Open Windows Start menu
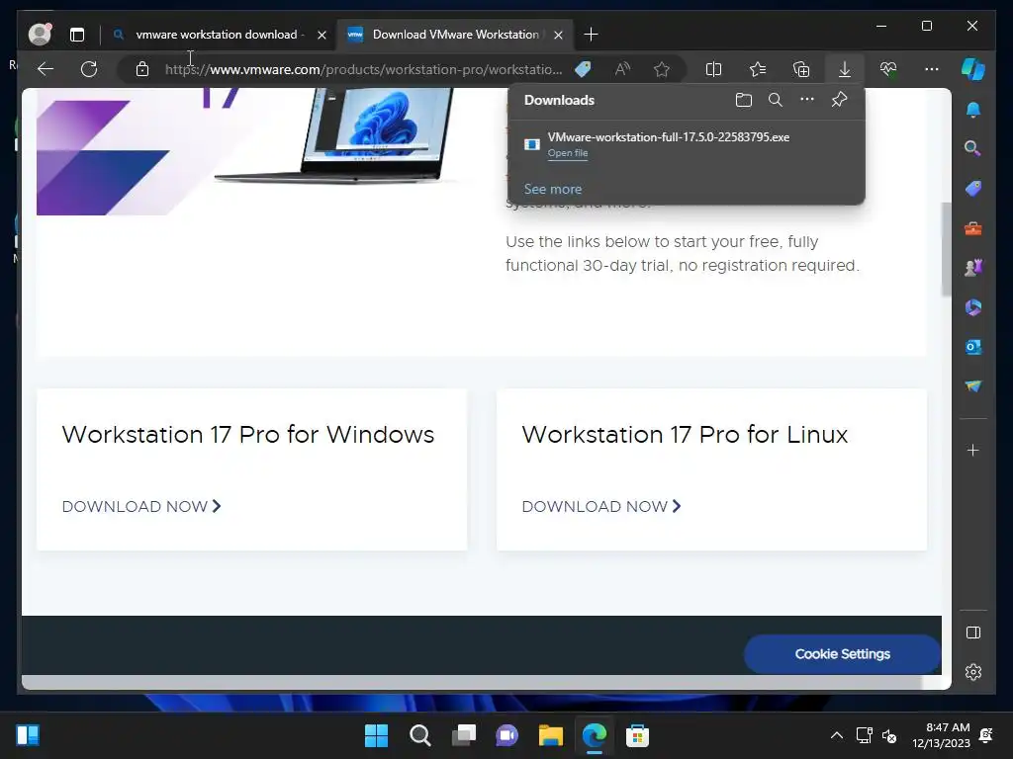The height and width of the screenshot is (759, 1013). pos(376,735)
